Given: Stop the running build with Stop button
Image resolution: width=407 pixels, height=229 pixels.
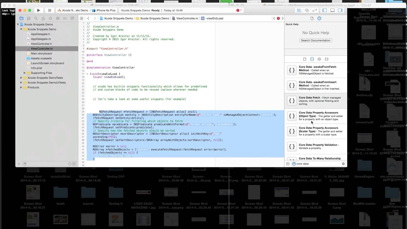Looking at the screenshot, I should click(x=49, y=10).
